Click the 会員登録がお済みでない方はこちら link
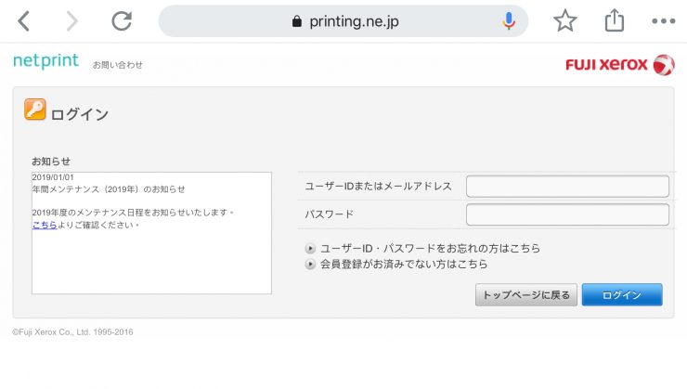Viewport: 687px width, 389px height. pos(403,265)
